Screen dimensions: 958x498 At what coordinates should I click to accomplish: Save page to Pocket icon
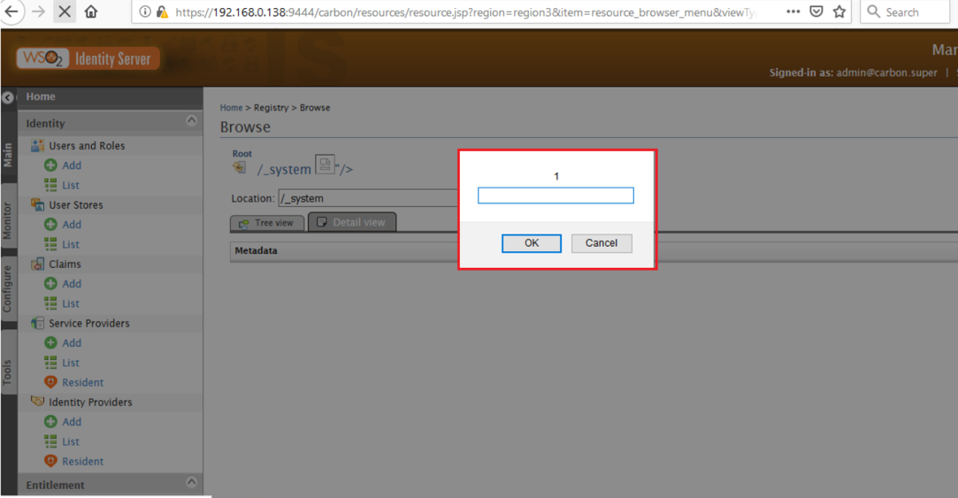pyautogui.click(x=816, y=11)
